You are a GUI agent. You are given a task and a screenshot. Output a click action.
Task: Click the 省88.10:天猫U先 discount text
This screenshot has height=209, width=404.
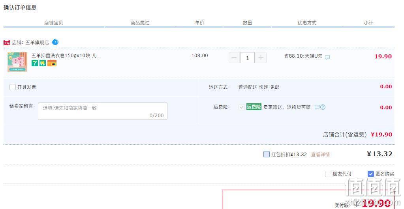[303, 56]
